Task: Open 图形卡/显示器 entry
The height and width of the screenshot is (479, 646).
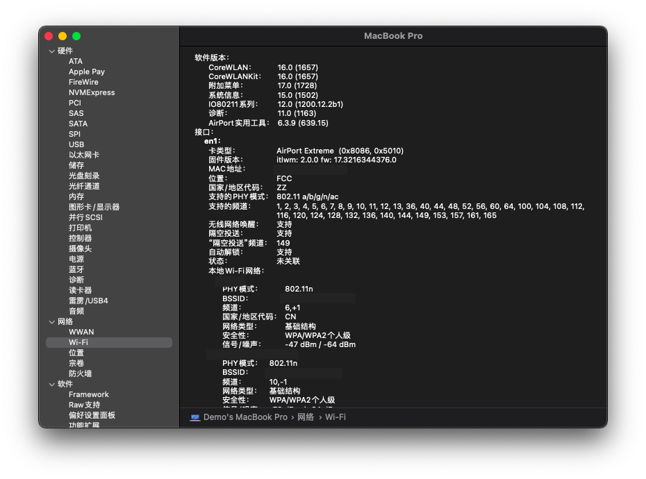Action: point(94,207)
